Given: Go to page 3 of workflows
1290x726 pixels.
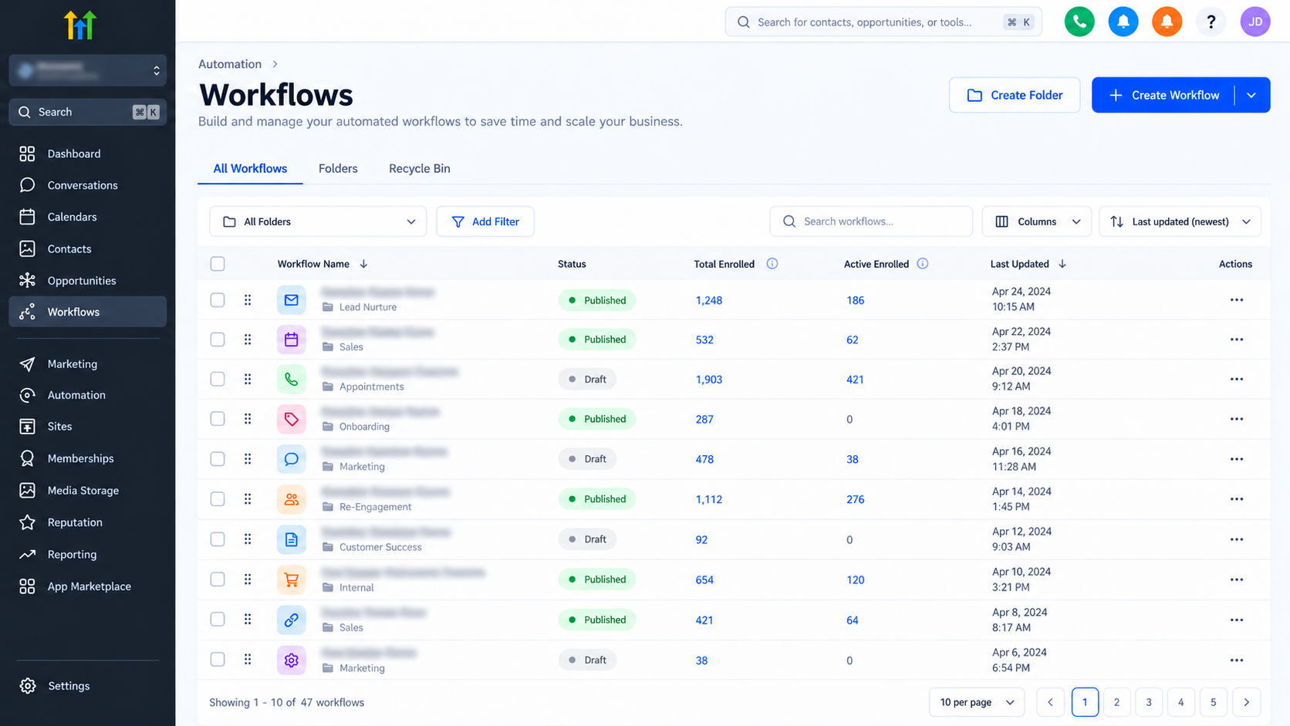Looking at the screenshot, I should (1149, 702).
